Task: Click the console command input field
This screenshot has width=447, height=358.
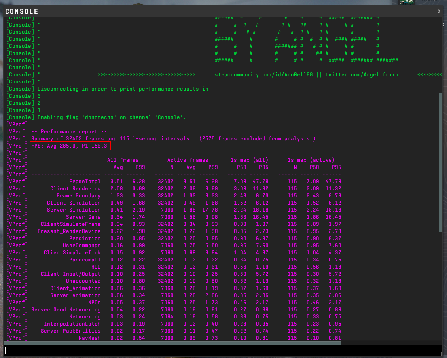Action: point(223,350)
